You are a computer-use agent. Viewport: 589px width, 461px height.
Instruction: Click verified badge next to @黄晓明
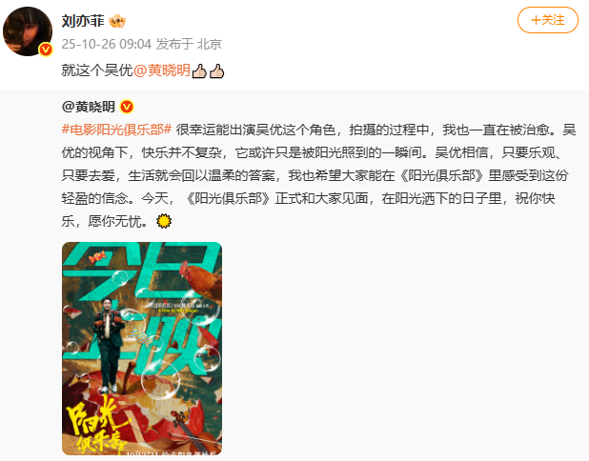coord(127,107)
